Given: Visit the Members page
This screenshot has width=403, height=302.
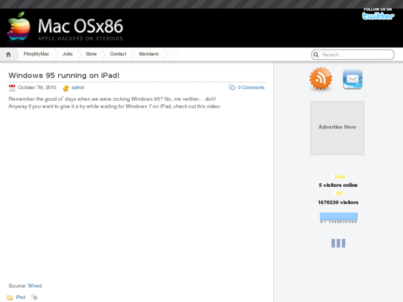Looking at the screenshot, I should (x=149, y=54).
